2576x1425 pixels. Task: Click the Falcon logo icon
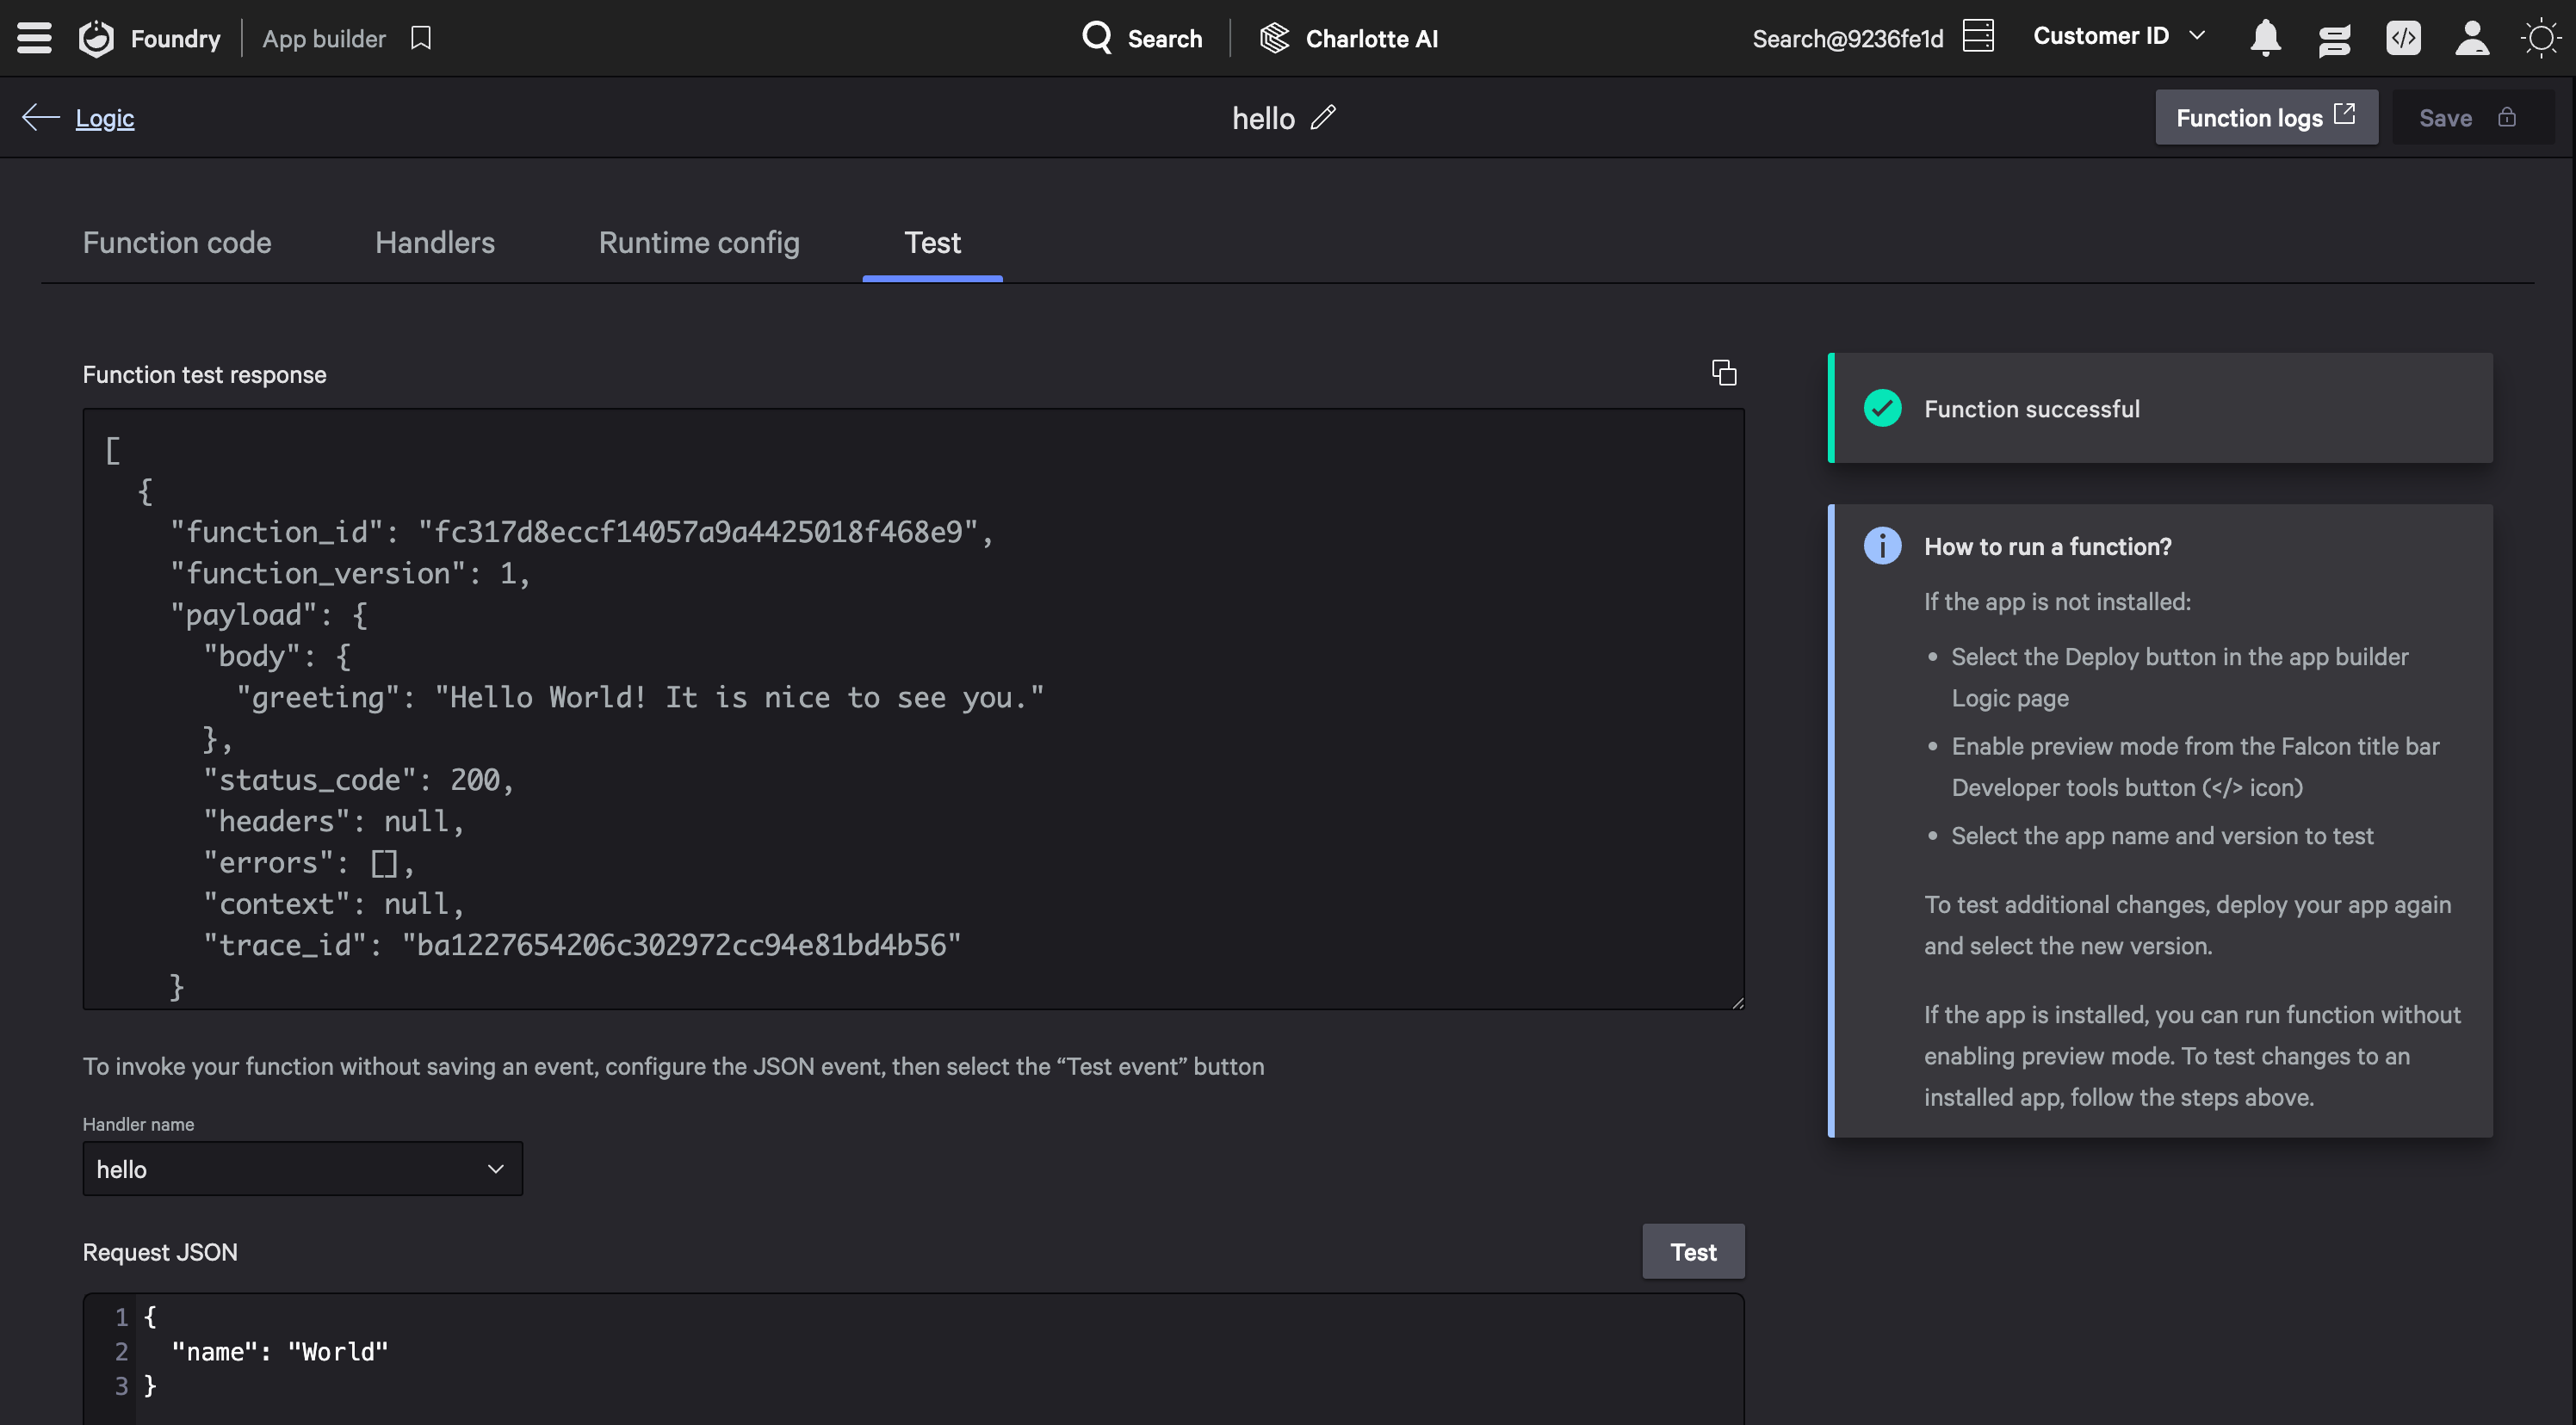[97, 38]
